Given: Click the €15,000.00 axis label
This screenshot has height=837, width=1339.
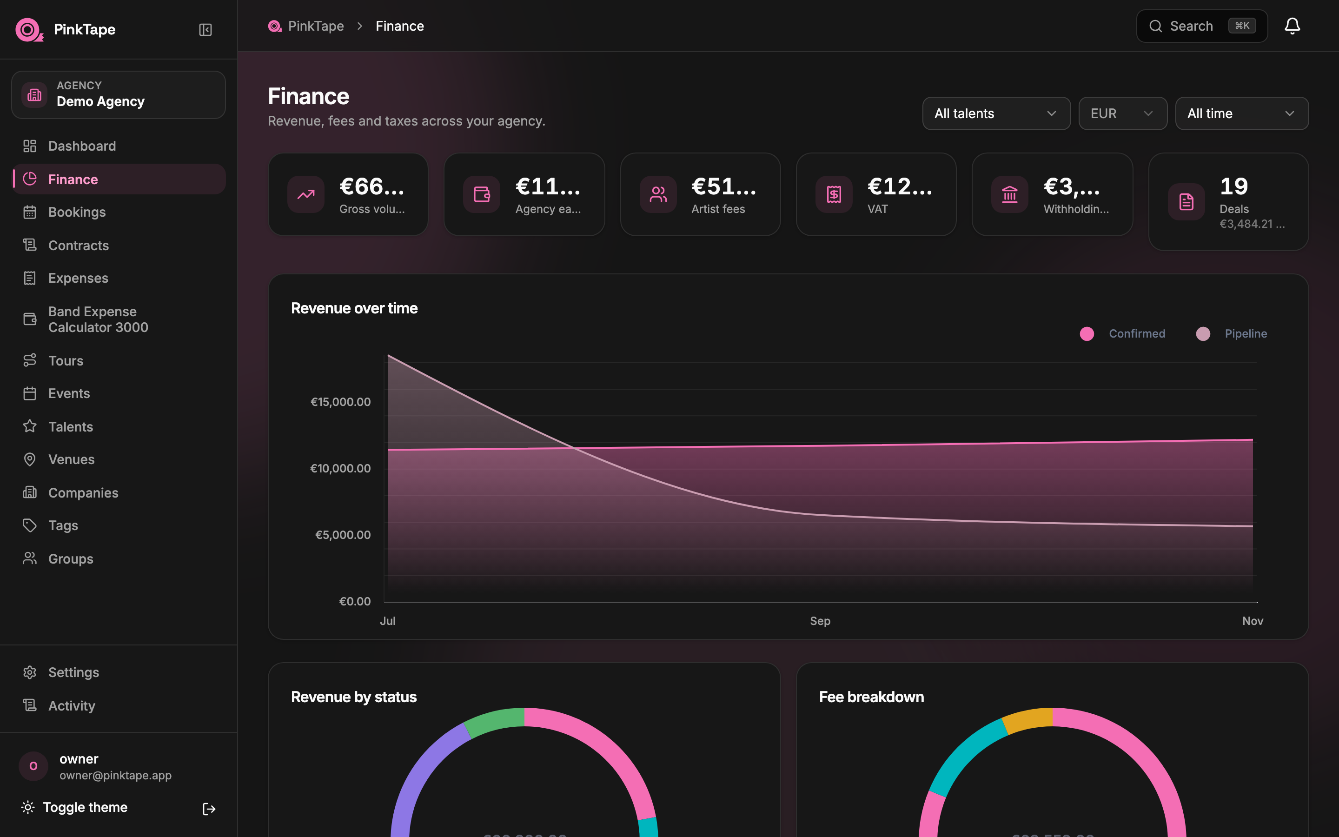Looking at the screenshot, I should (x=340, y=402).
